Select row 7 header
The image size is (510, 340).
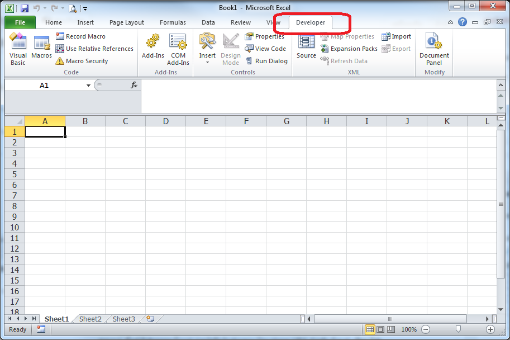(15, 195)
